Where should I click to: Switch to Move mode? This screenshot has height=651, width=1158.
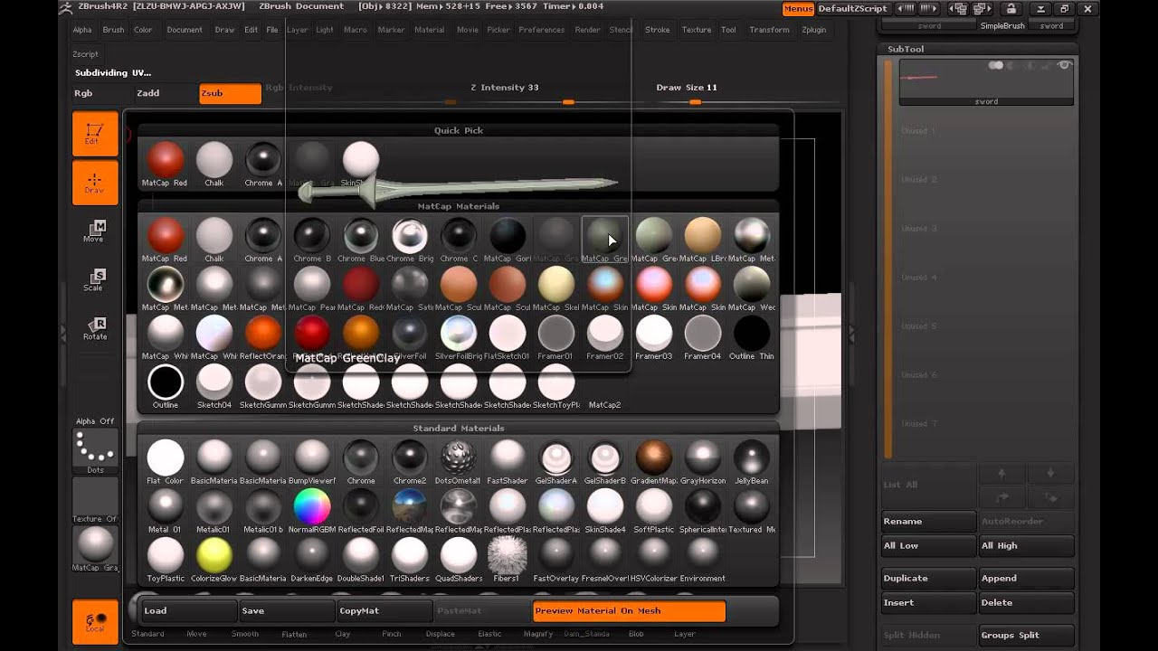(x=95, y=231)
